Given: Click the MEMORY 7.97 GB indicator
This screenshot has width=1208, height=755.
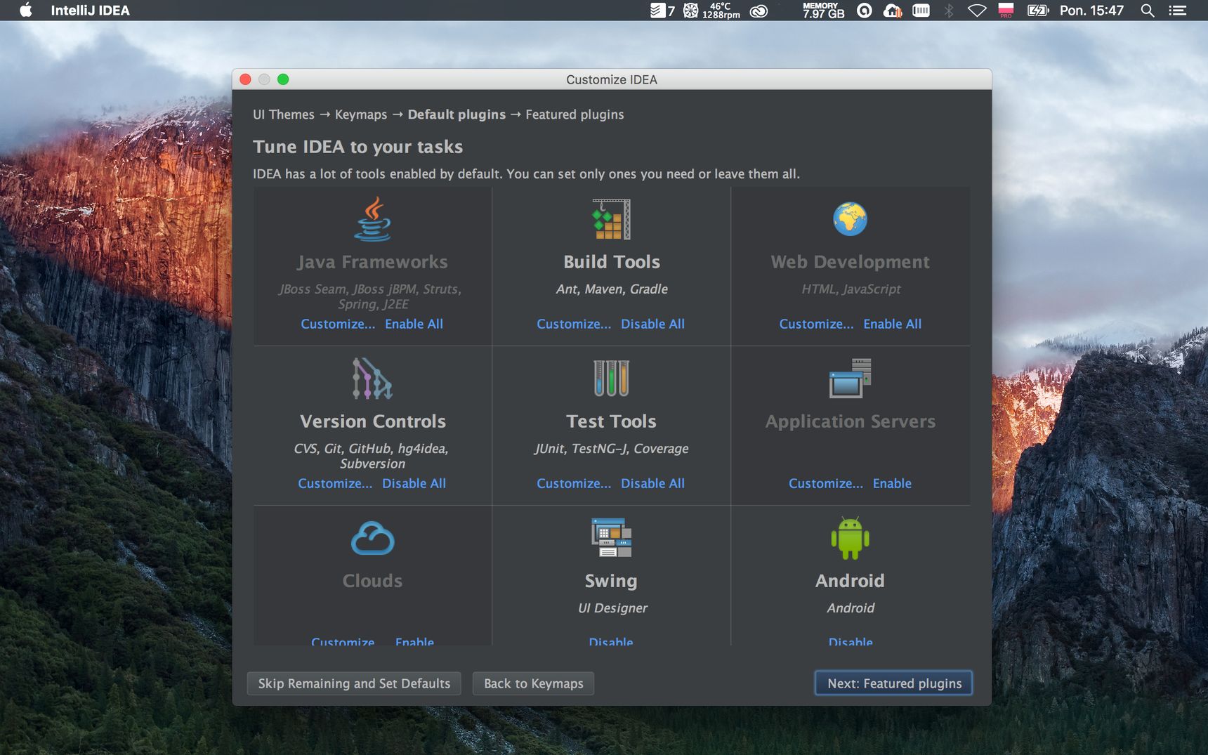Looking at the screenshot, I should (x=823, y=11).
